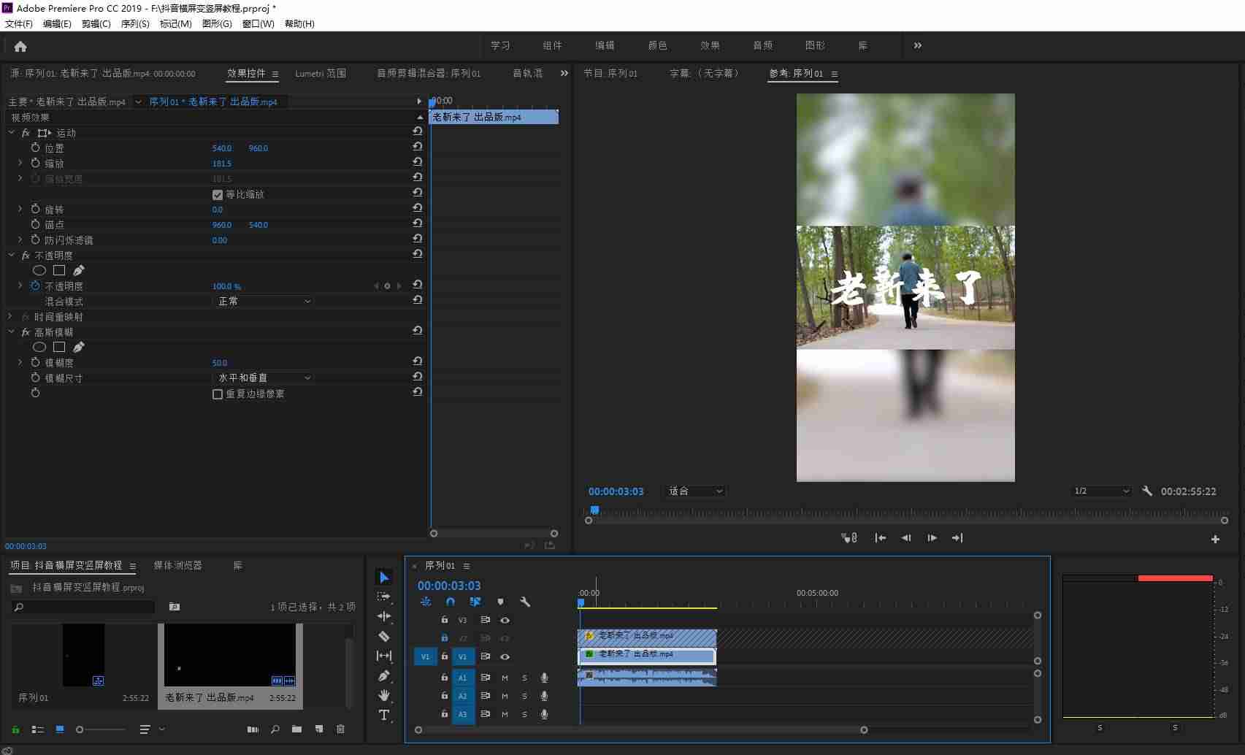Toggle stopwatch animation for 缩放
1245x755 pixels.
pos(35,163)
